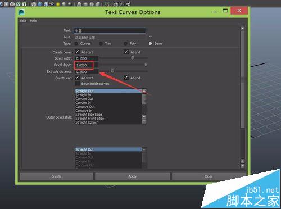281x209 pixels.
Task: Select Straight In in Outer bevel style list
Action: click(108, 95)
